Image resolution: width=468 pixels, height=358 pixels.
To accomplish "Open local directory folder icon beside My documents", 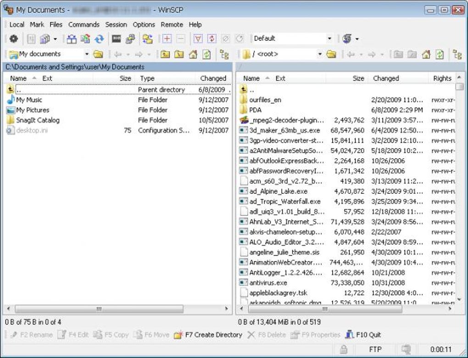I will 98,54.
